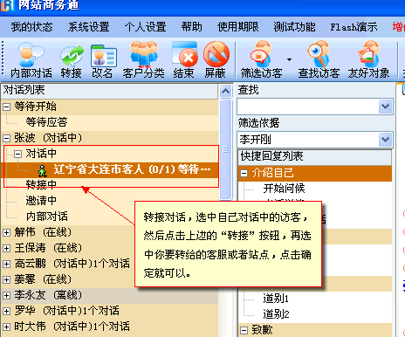Image resolution: width=405 pixels, height=337 pixels.
Task: Expand the 解伟 (在线) node
Action: pos(6,232)
